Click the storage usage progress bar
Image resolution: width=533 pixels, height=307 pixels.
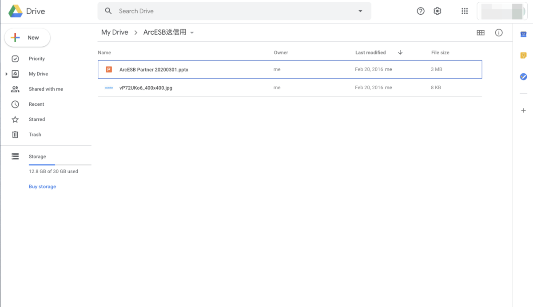click(x=60, y=164)
